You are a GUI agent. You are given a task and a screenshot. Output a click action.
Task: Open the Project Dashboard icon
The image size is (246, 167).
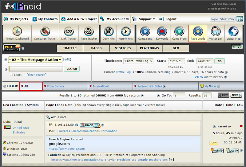pos(17,34)
